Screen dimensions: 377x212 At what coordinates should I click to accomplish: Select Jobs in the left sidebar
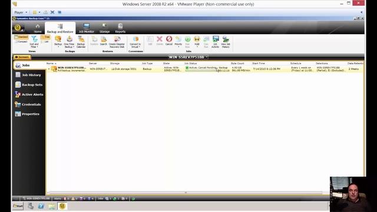(x=29, y=65)
